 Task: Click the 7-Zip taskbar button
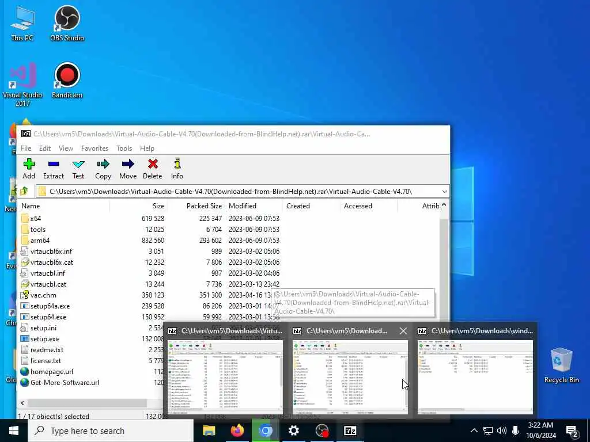click(x=350, y=430)
